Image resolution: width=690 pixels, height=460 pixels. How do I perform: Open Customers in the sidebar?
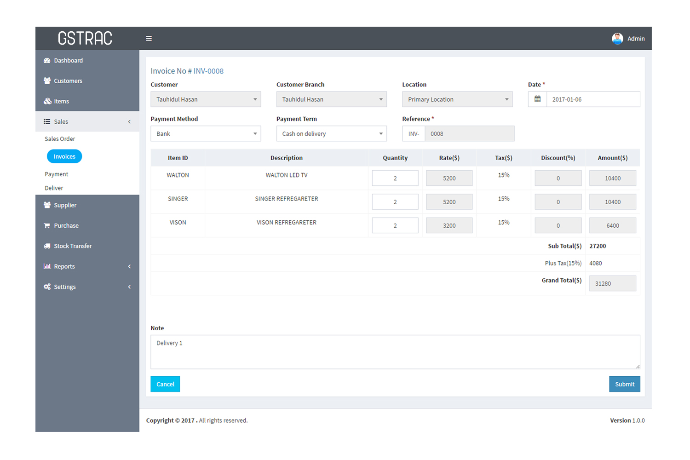87,80
